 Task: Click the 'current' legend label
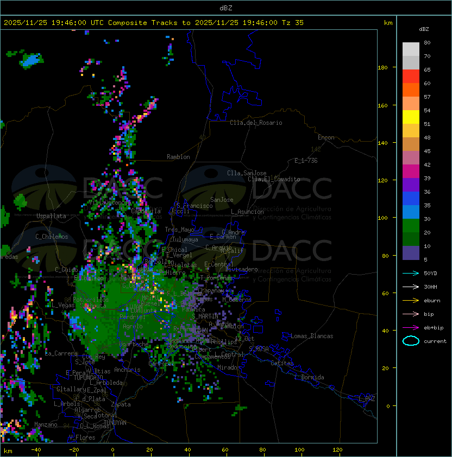(x=435, y=341)
